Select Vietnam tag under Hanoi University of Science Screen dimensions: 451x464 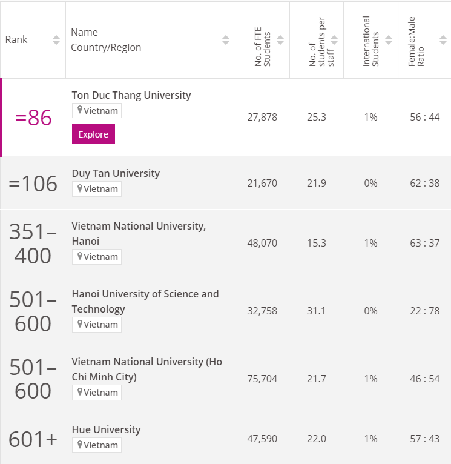click(97, 325)
